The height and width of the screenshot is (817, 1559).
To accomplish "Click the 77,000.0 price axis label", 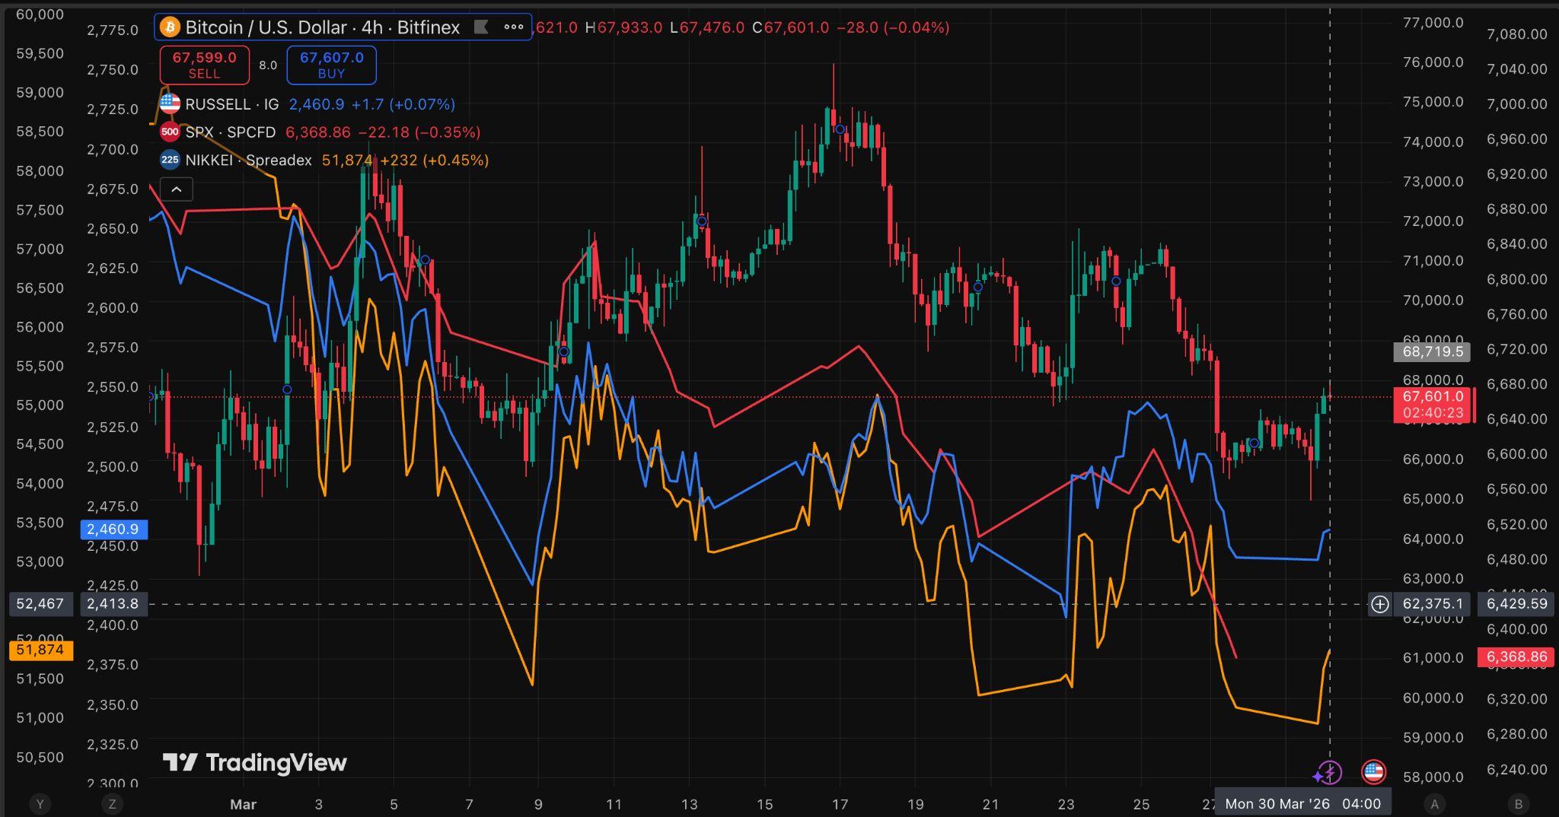I will pos(1433,23).
